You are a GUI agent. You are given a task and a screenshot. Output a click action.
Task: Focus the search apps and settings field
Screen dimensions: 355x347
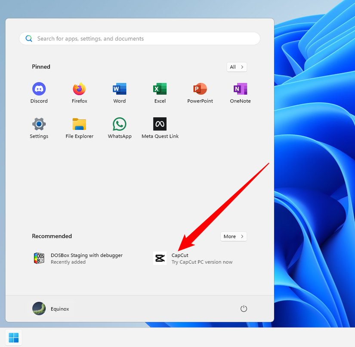140,38
